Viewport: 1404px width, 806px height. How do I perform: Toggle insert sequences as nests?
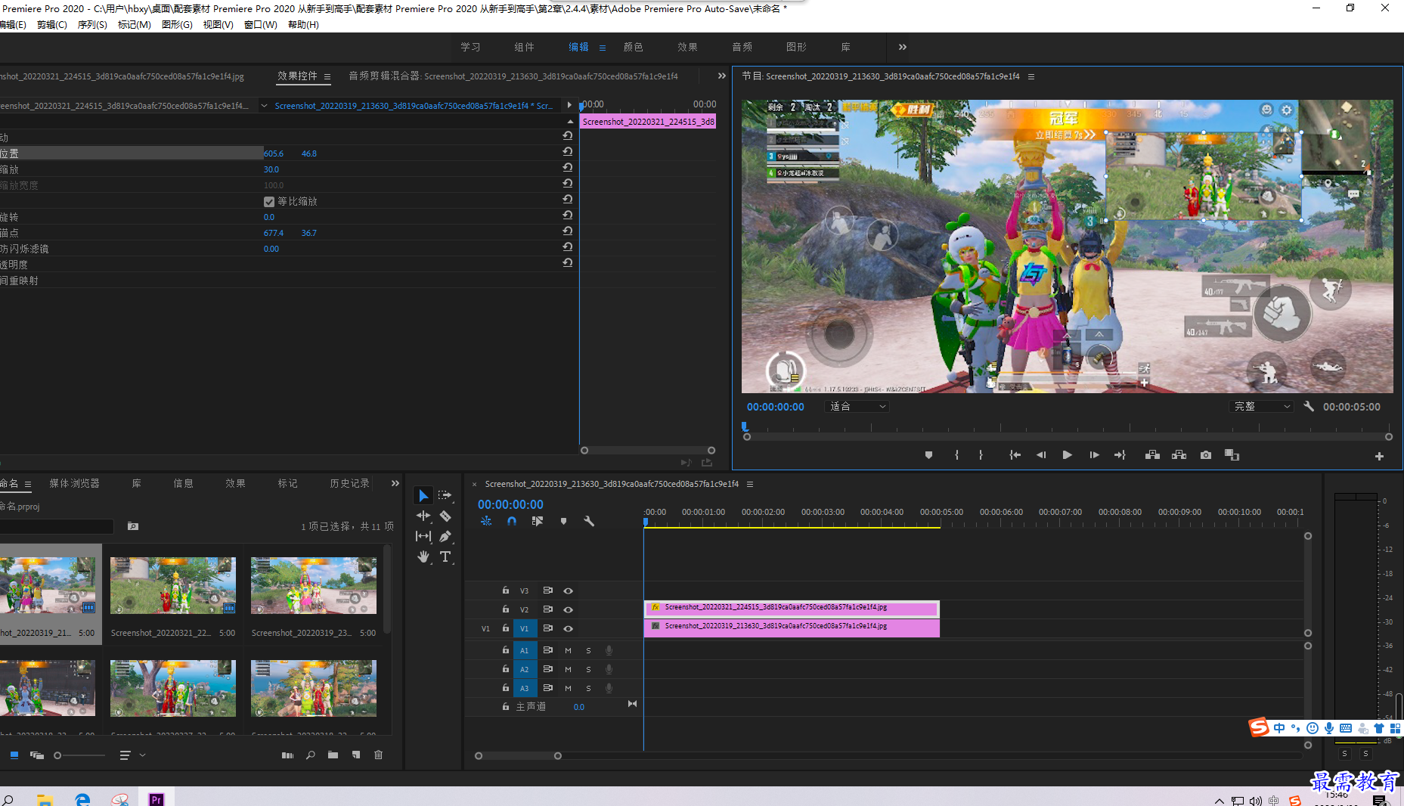[486, 521]
